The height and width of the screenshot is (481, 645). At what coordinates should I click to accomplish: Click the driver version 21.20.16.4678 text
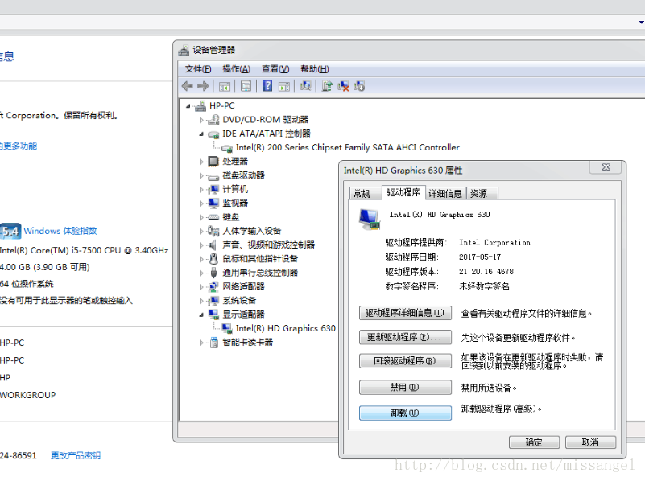point(486,272)
